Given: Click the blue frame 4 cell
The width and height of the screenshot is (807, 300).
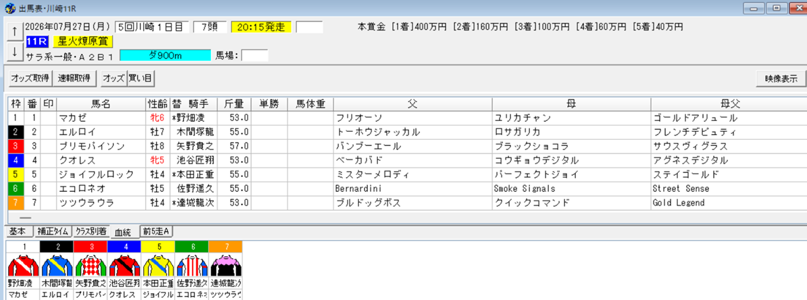Looking at the screenshot, I should (x=16, y=161).
